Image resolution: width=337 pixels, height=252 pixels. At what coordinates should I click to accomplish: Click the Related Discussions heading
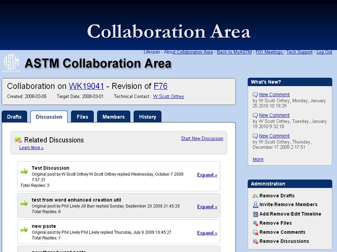54,140
